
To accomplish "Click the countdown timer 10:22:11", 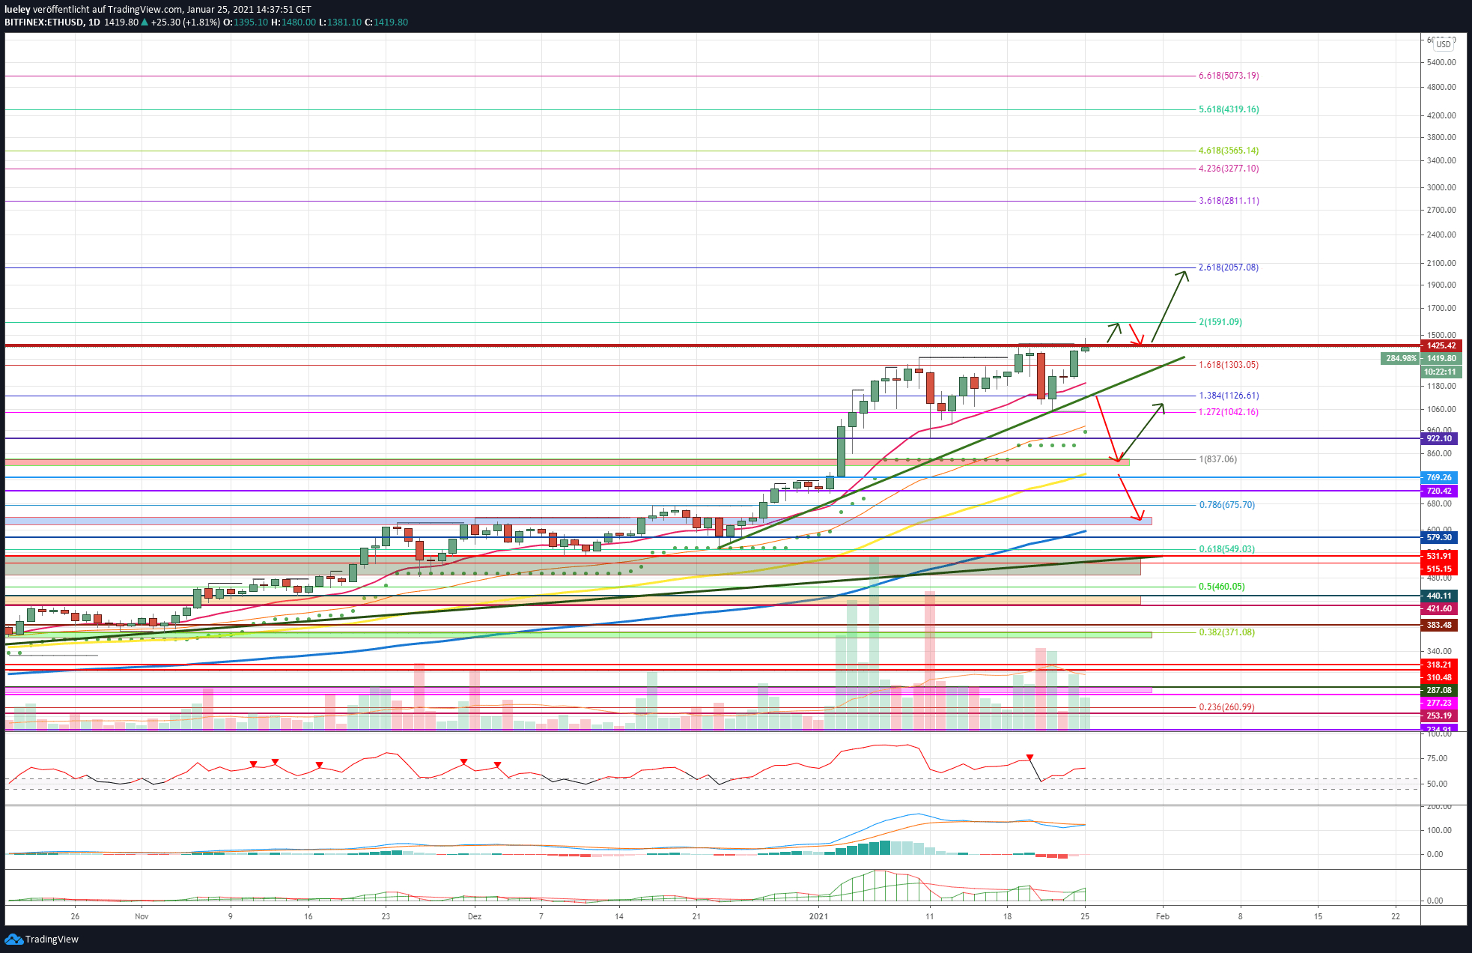I will point(1441,372).
